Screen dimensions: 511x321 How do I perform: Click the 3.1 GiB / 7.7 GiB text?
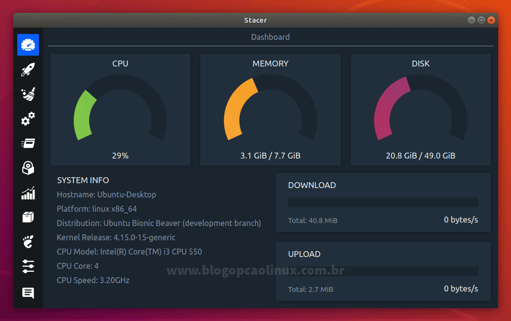pyautogui.click(x=270, y=156)
